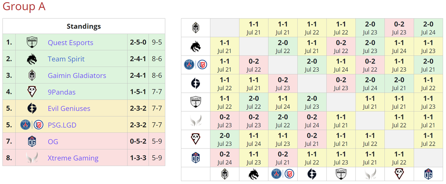
Task: Click OG logo in grid bottom row
Action: (x=428, y=174)
